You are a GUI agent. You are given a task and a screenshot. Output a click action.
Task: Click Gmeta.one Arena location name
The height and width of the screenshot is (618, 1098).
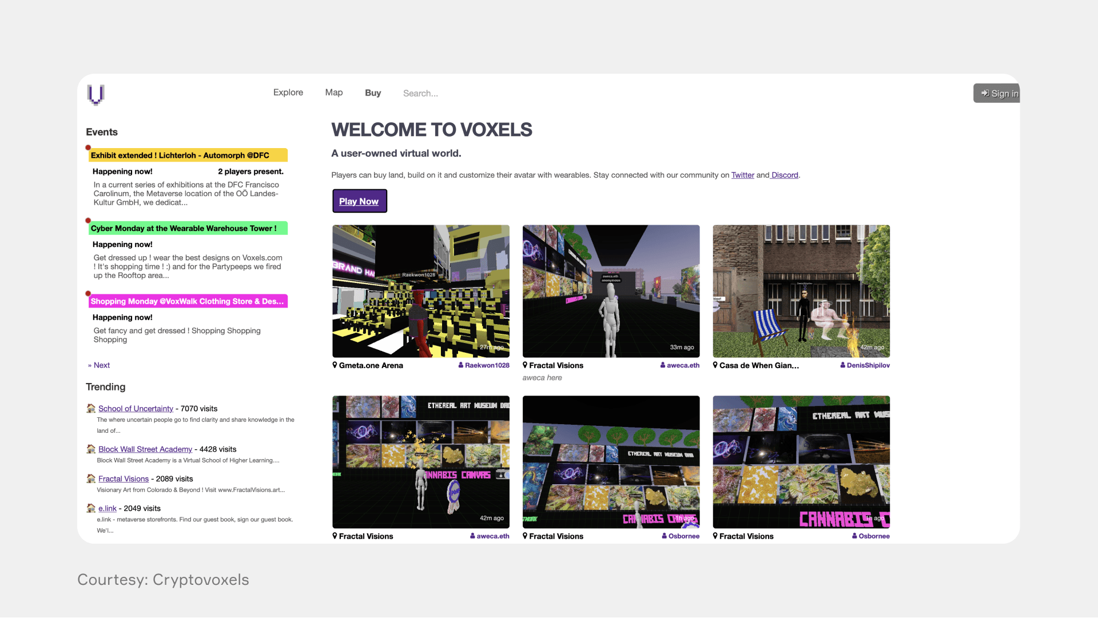(x=371, y=366)
